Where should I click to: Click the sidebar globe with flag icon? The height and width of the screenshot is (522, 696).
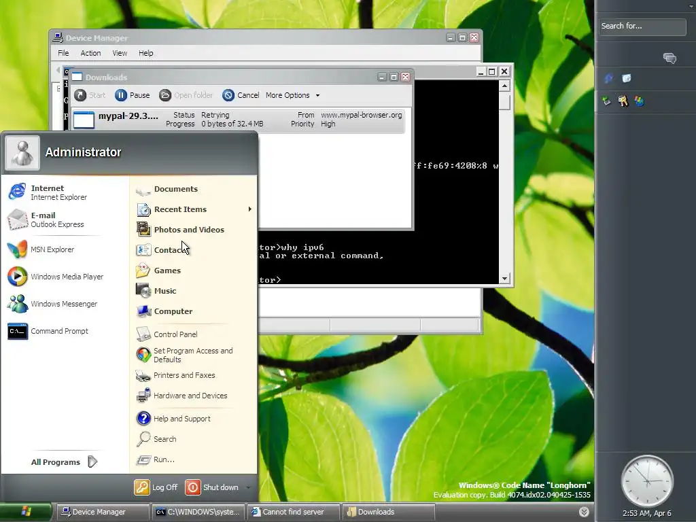coord(639,101)
